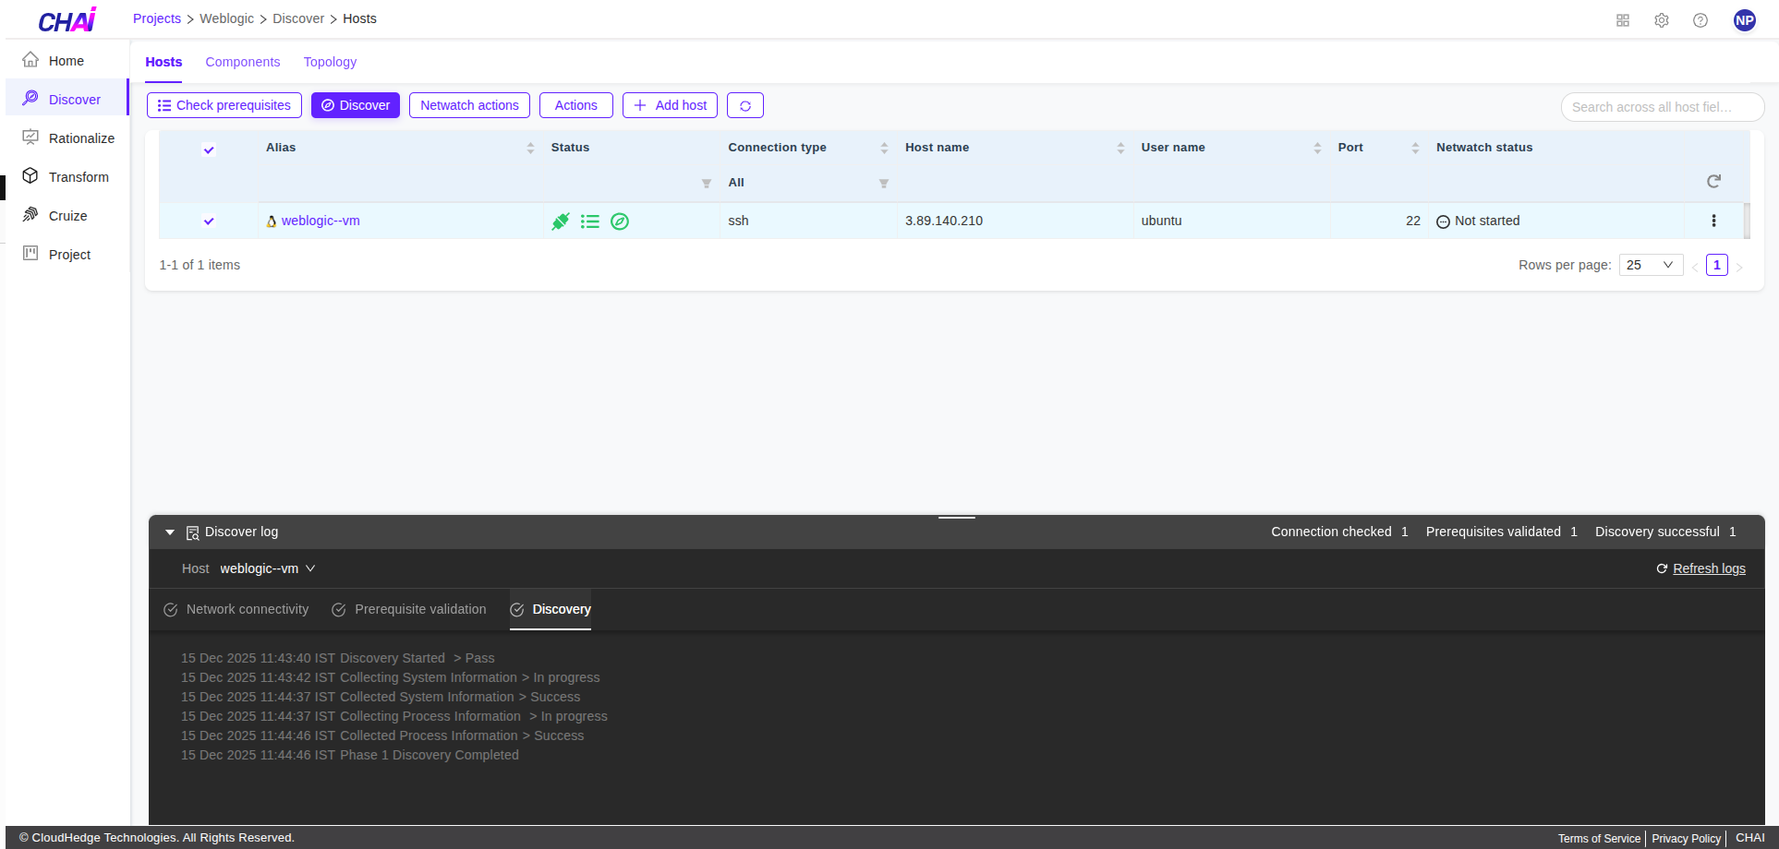
Task: Click the Check prerequisites button
Action: click(x=224, y=104)
